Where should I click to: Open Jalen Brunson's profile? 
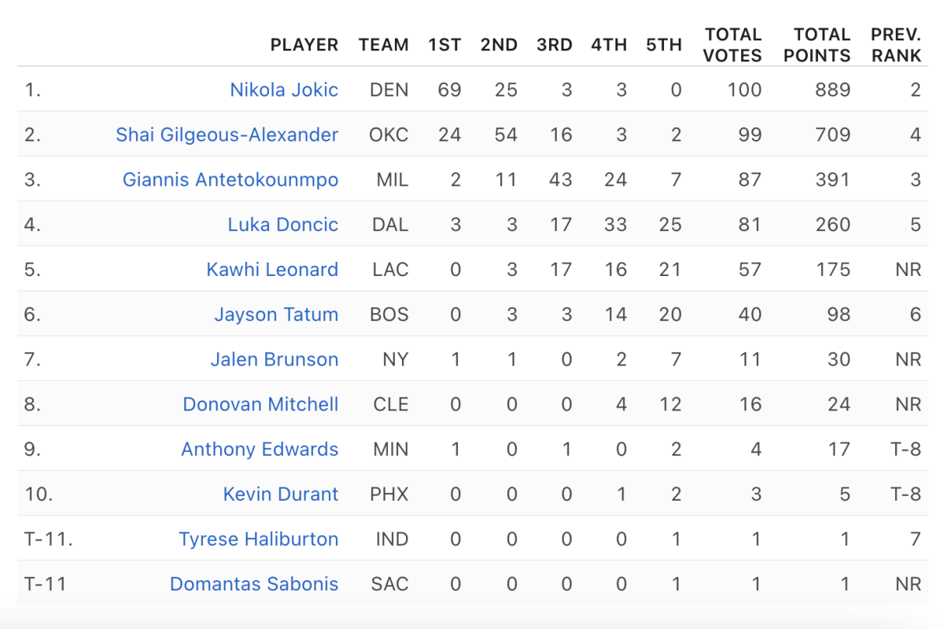click(275, 359)
